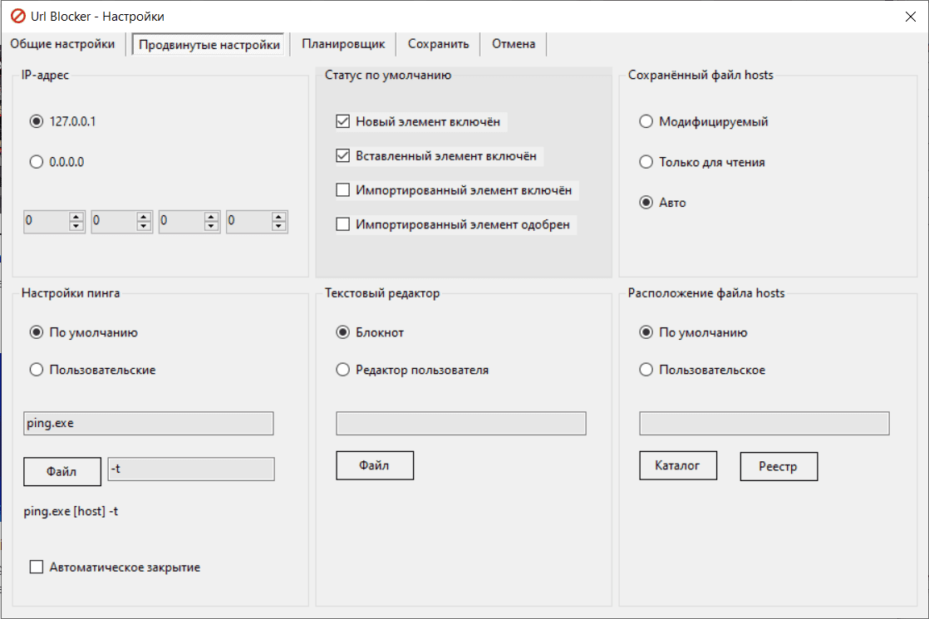The height and width of the screenshot is (619, 929).
Task: Open the Каталог button for hosts location
Action: [x=677, y=466]
